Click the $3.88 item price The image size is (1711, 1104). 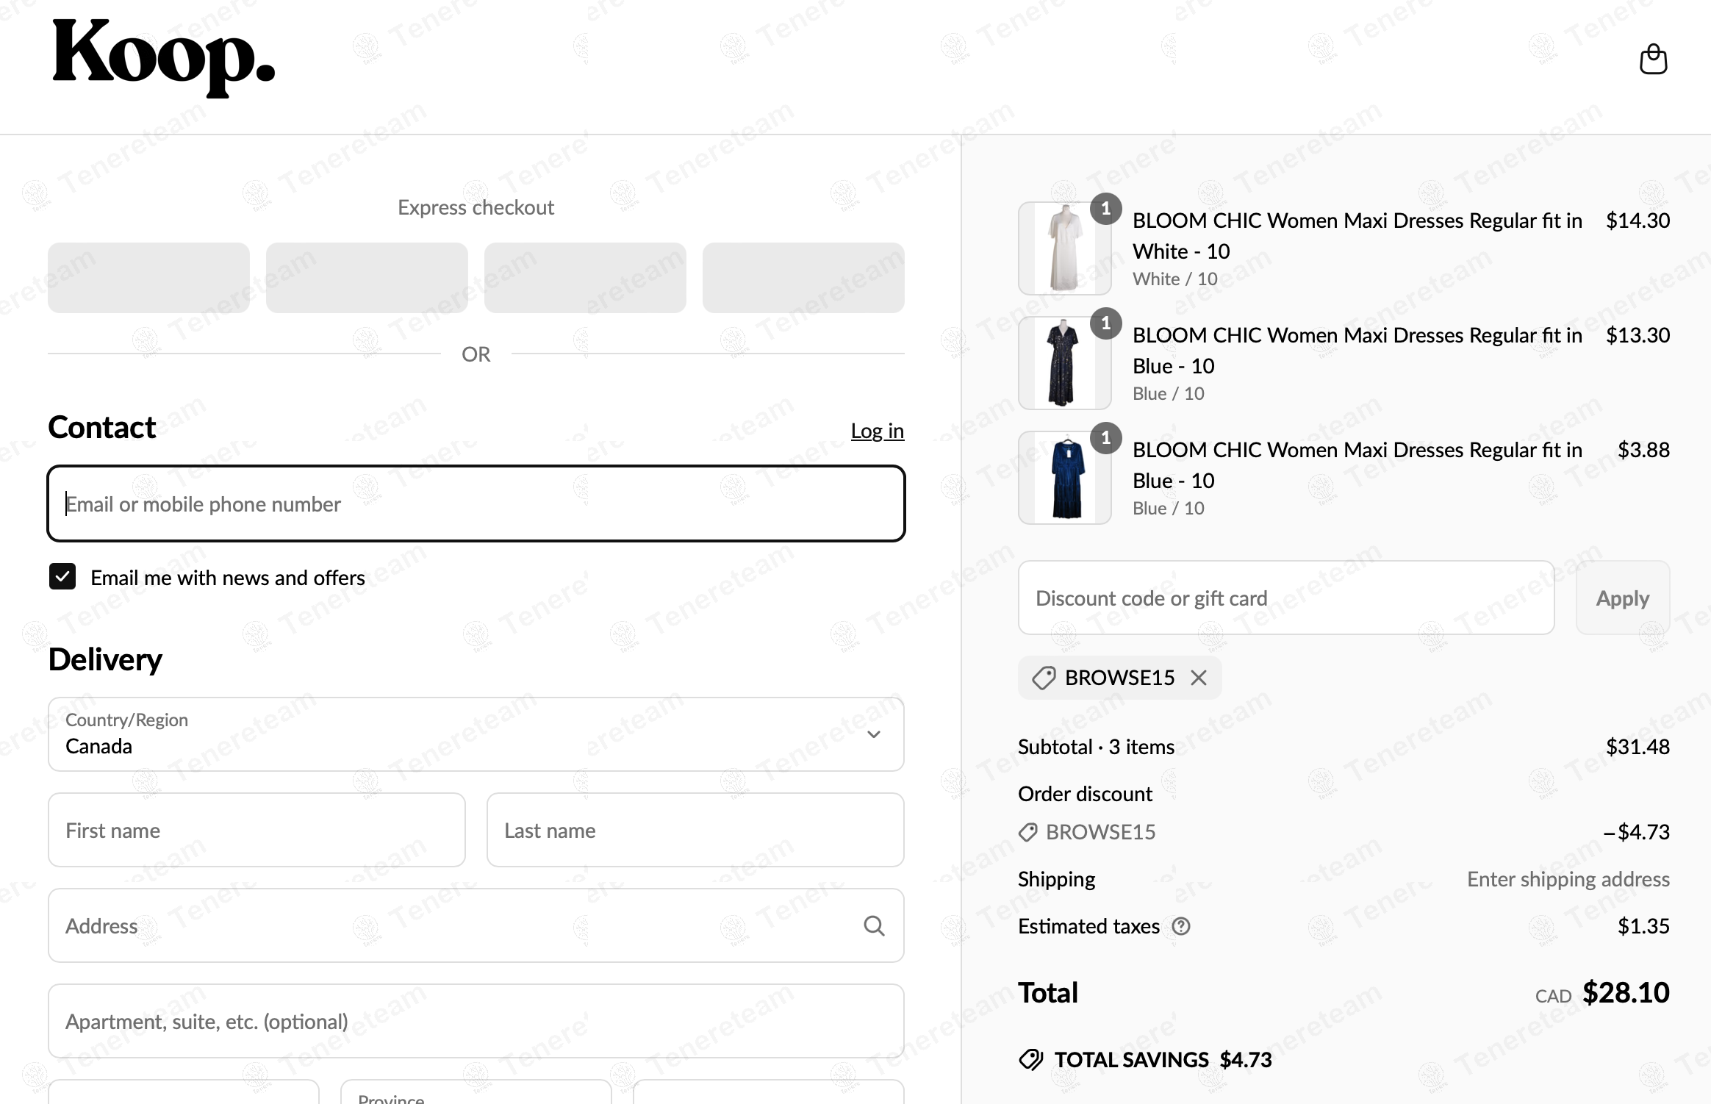[1643, 450]
